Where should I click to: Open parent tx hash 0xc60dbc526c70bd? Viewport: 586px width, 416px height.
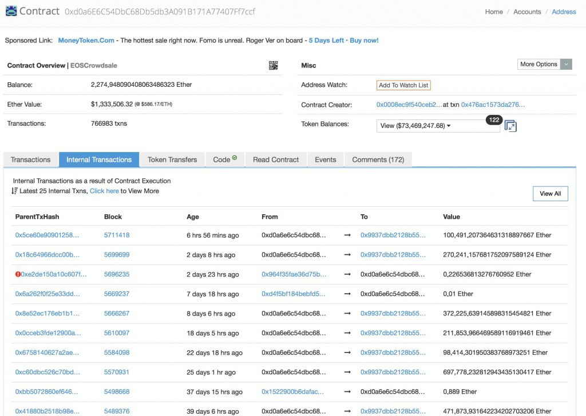pyautogui.click(x=47, y=372)
